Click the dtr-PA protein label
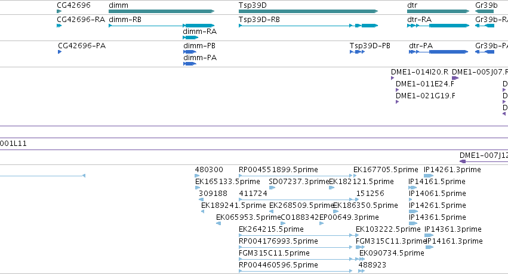 tap(421, 45)
